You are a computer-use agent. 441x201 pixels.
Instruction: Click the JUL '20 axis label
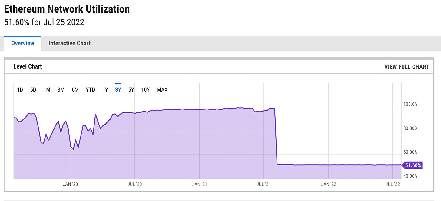point(134,184)
